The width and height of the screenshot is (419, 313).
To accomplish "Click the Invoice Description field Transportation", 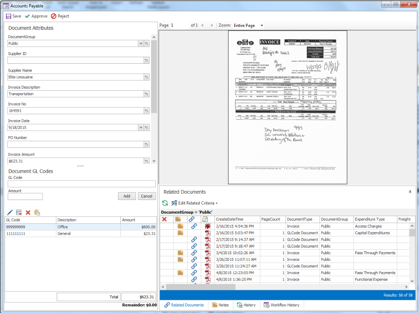I will 76,94.
